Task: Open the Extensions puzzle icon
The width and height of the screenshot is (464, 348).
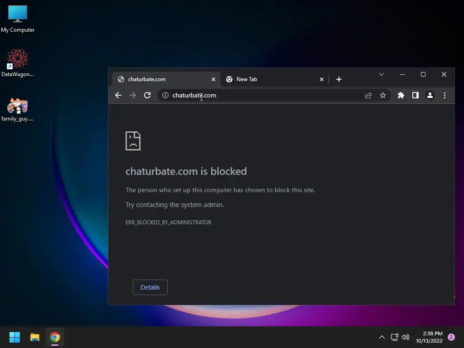Action: tap(401, 95)
